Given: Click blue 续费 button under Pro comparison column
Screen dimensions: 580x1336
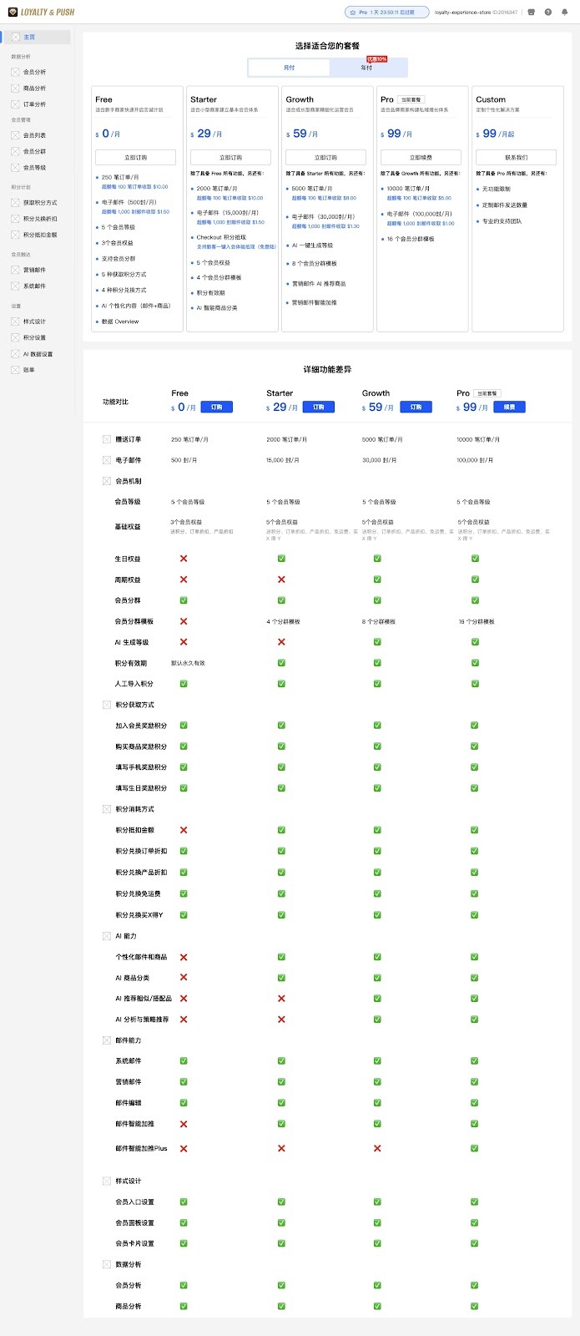Looking at the screenshot, I should pyautogui.click(x=509, y=407).
